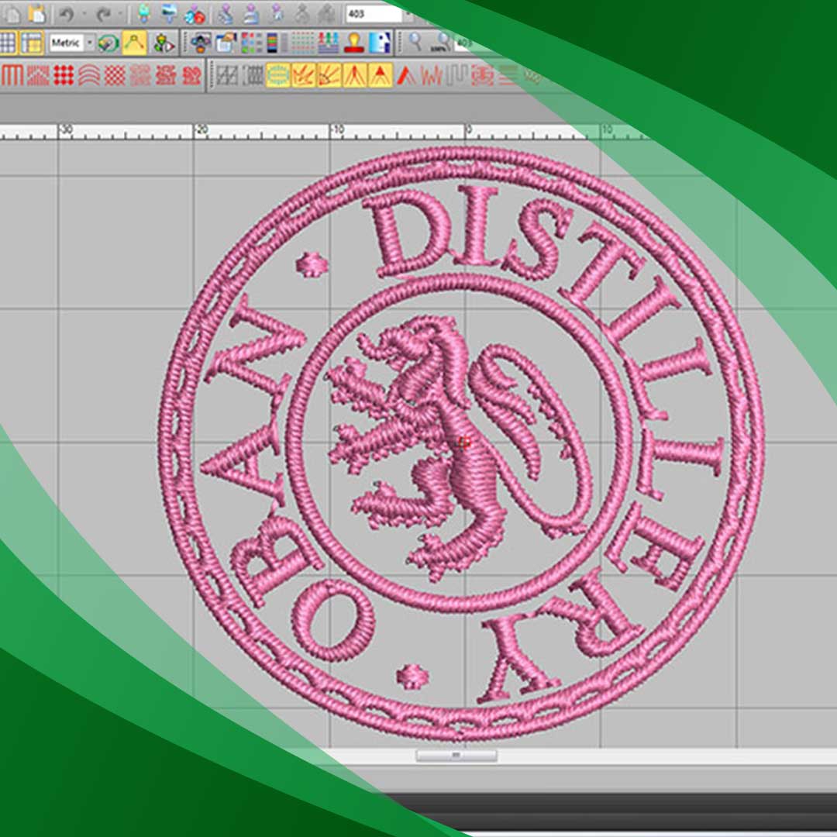Click the highlighted triangle stitch toolbar button
Image resolution: width=837 pixels, height=837 pixels.
click(x=380, y=75)
